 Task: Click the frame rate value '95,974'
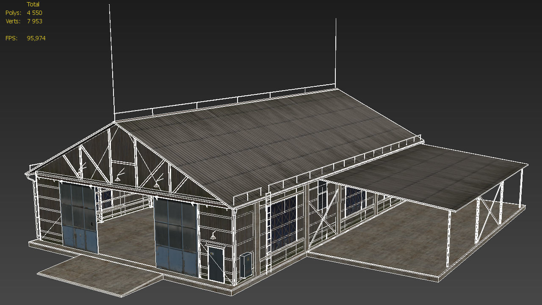(x=36, y=38)
